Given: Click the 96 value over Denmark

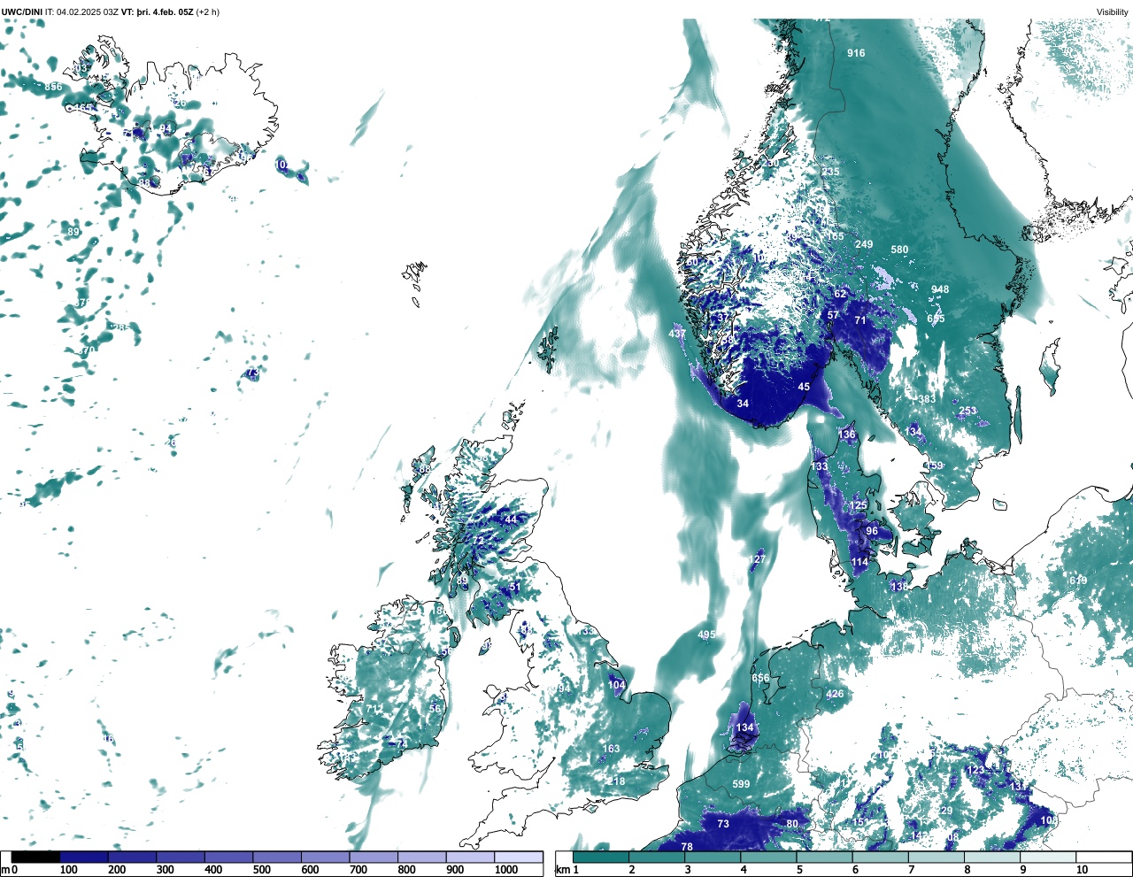Looking at the screenshot, I should point(872,532).
